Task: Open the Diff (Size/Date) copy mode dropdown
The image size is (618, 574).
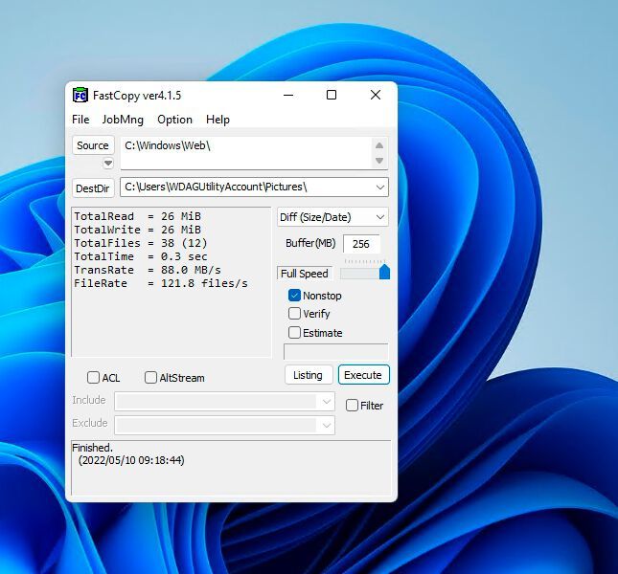Action: pos(332,217)
